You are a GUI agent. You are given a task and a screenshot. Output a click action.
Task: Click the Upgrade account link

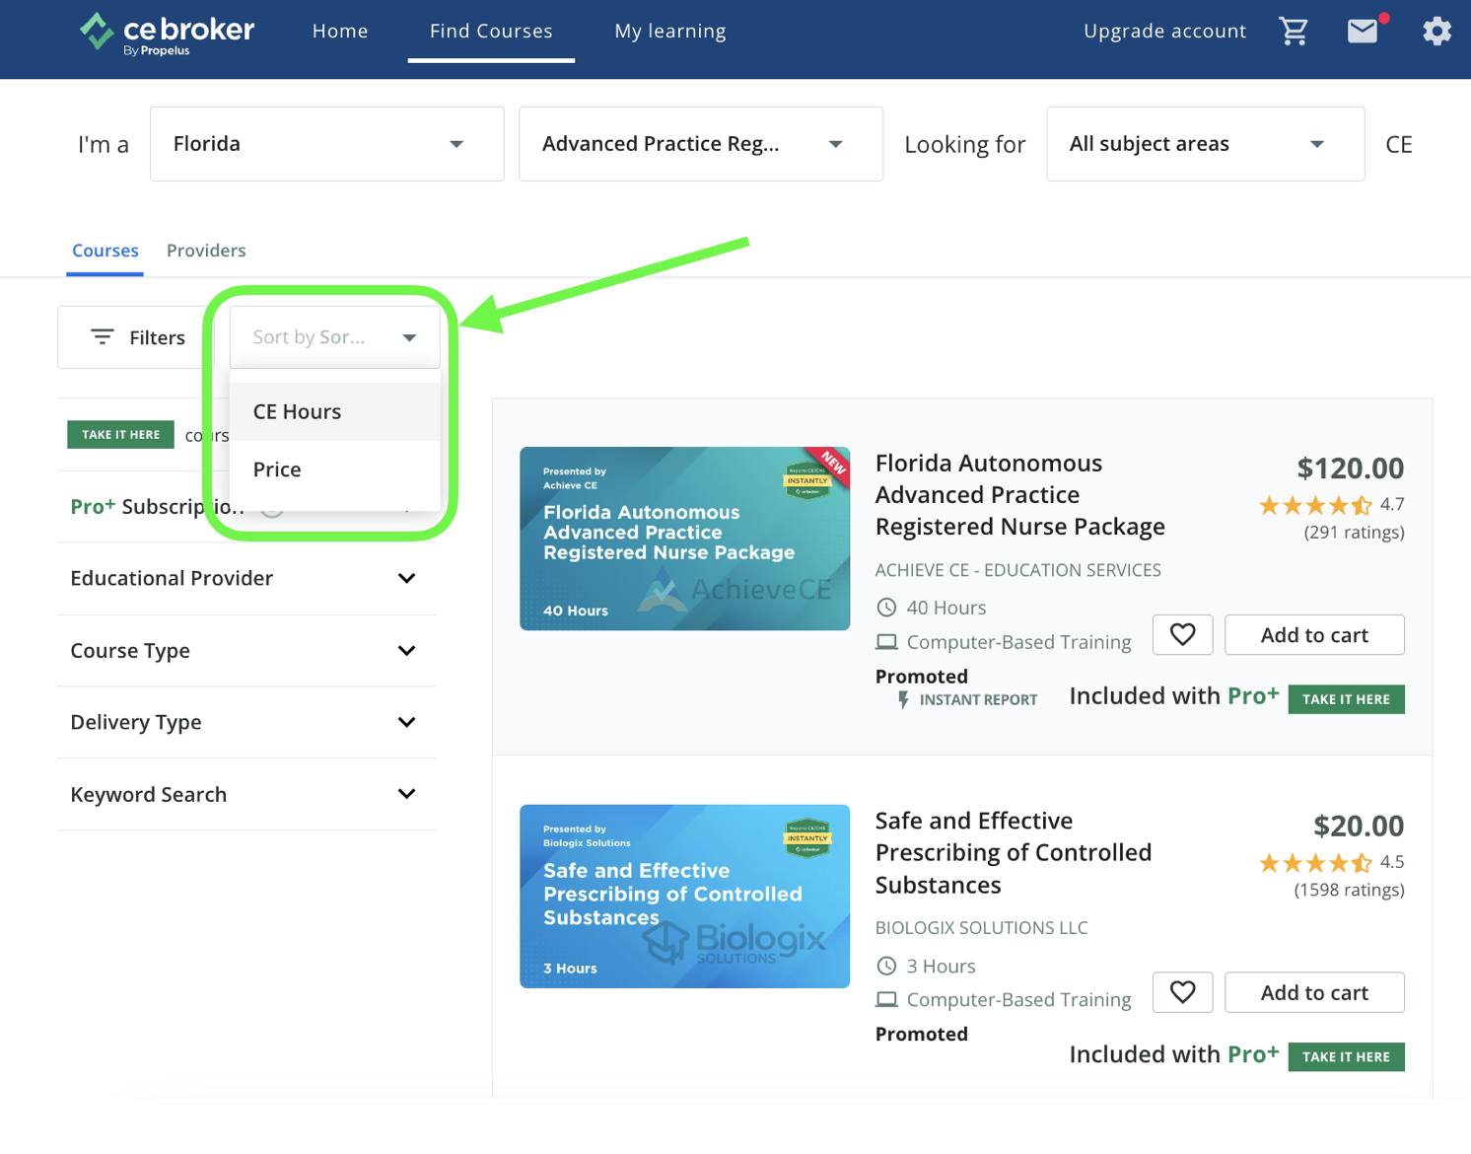1164,31
